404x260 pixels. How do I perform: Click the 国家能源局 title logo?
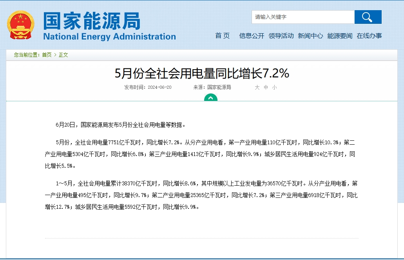click(92, 21)
